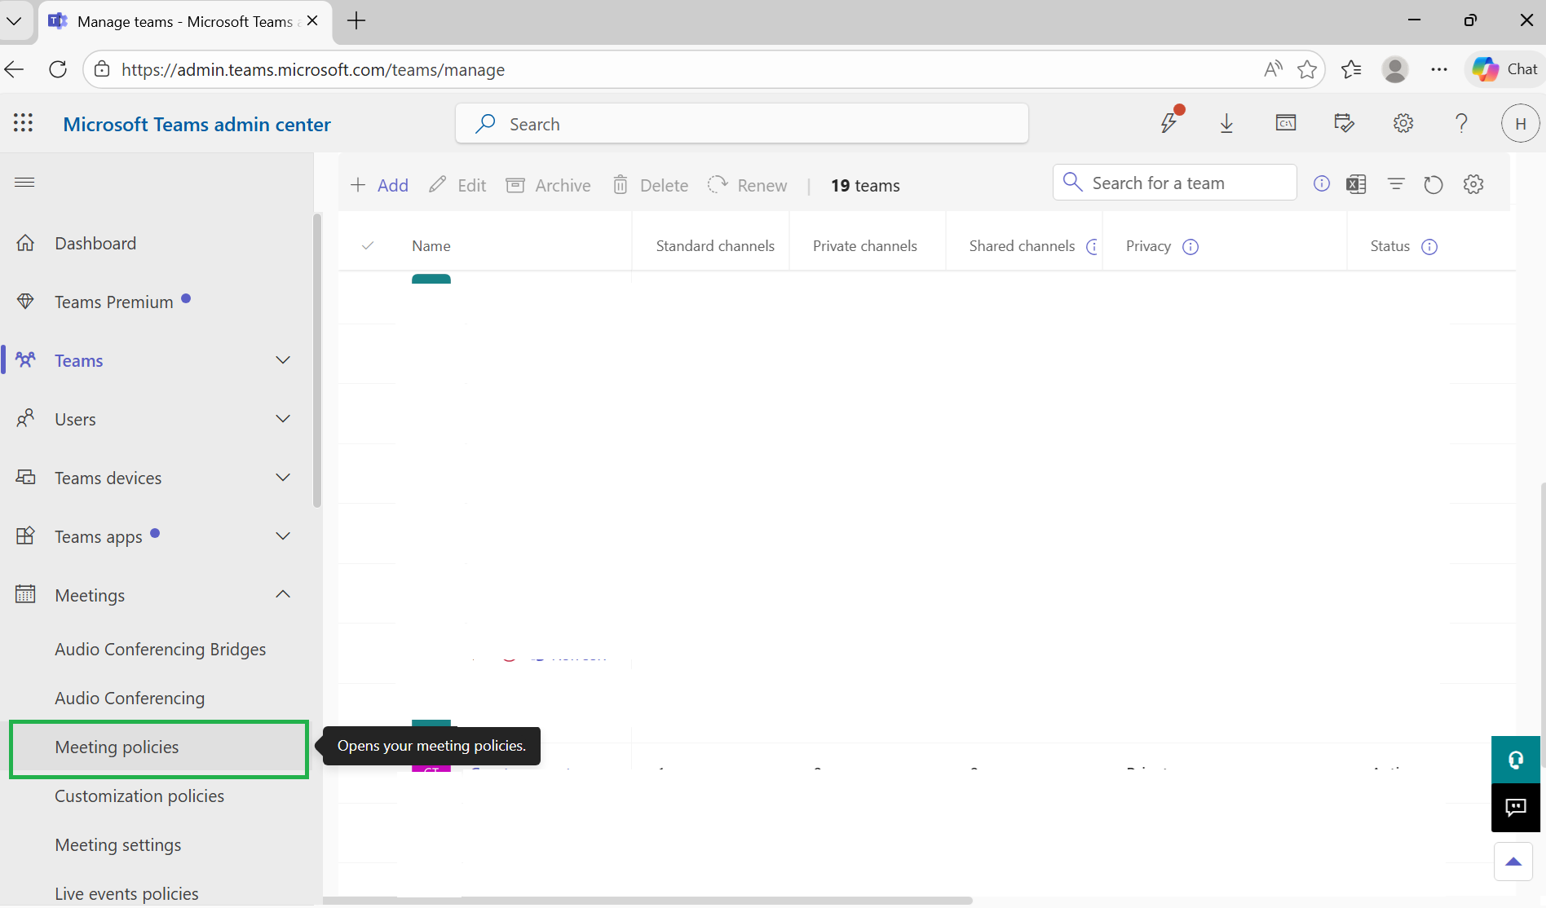Export teams list to Excel icon
Image resolution: width=1546 pixels, height=908 pixels.
click(x=1356, y=183)
